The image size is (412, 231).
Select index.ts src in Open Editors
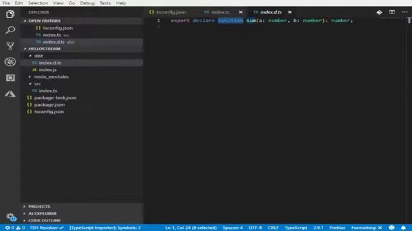pos(82,35)
